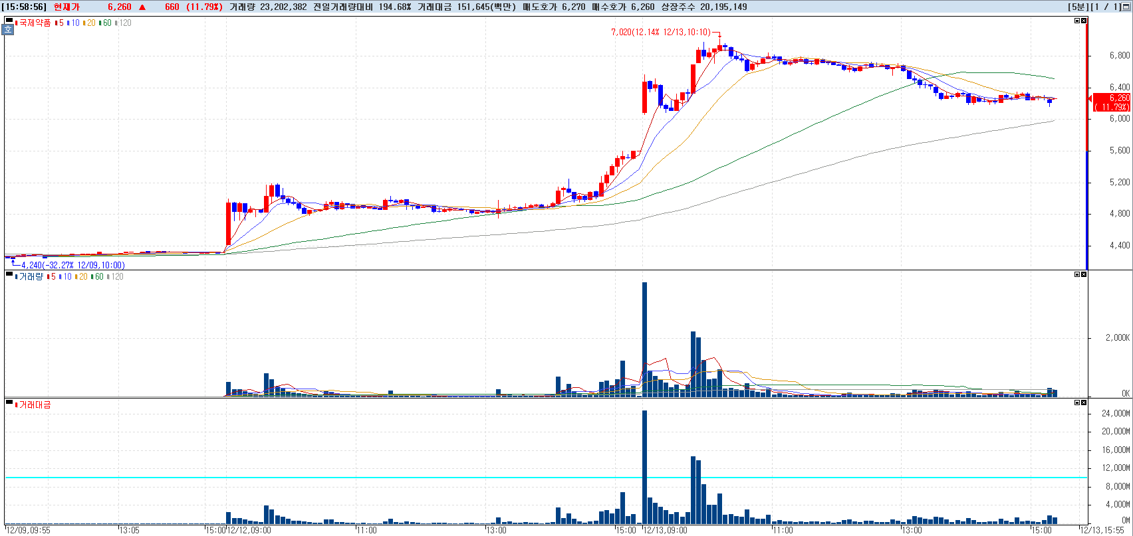Click the cyan horizontal line in 거래대금 panel
Screen dimensions: 1133x536
coord(545,477)
